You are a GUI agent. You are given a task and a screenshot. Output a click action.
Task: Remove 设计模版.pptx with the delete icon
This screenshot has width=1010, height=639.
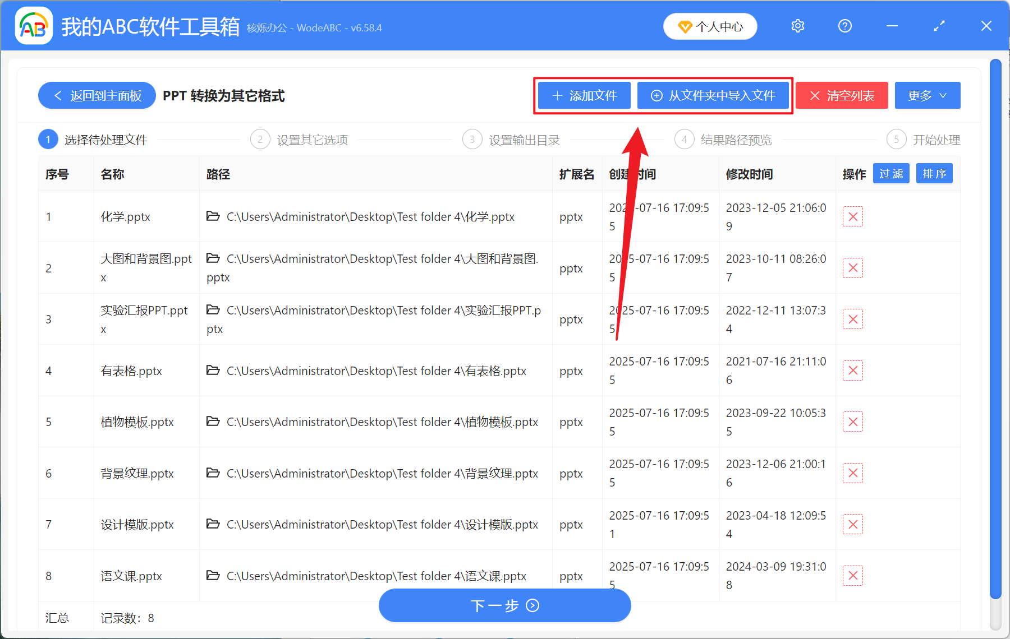click(x=852, y=524)
